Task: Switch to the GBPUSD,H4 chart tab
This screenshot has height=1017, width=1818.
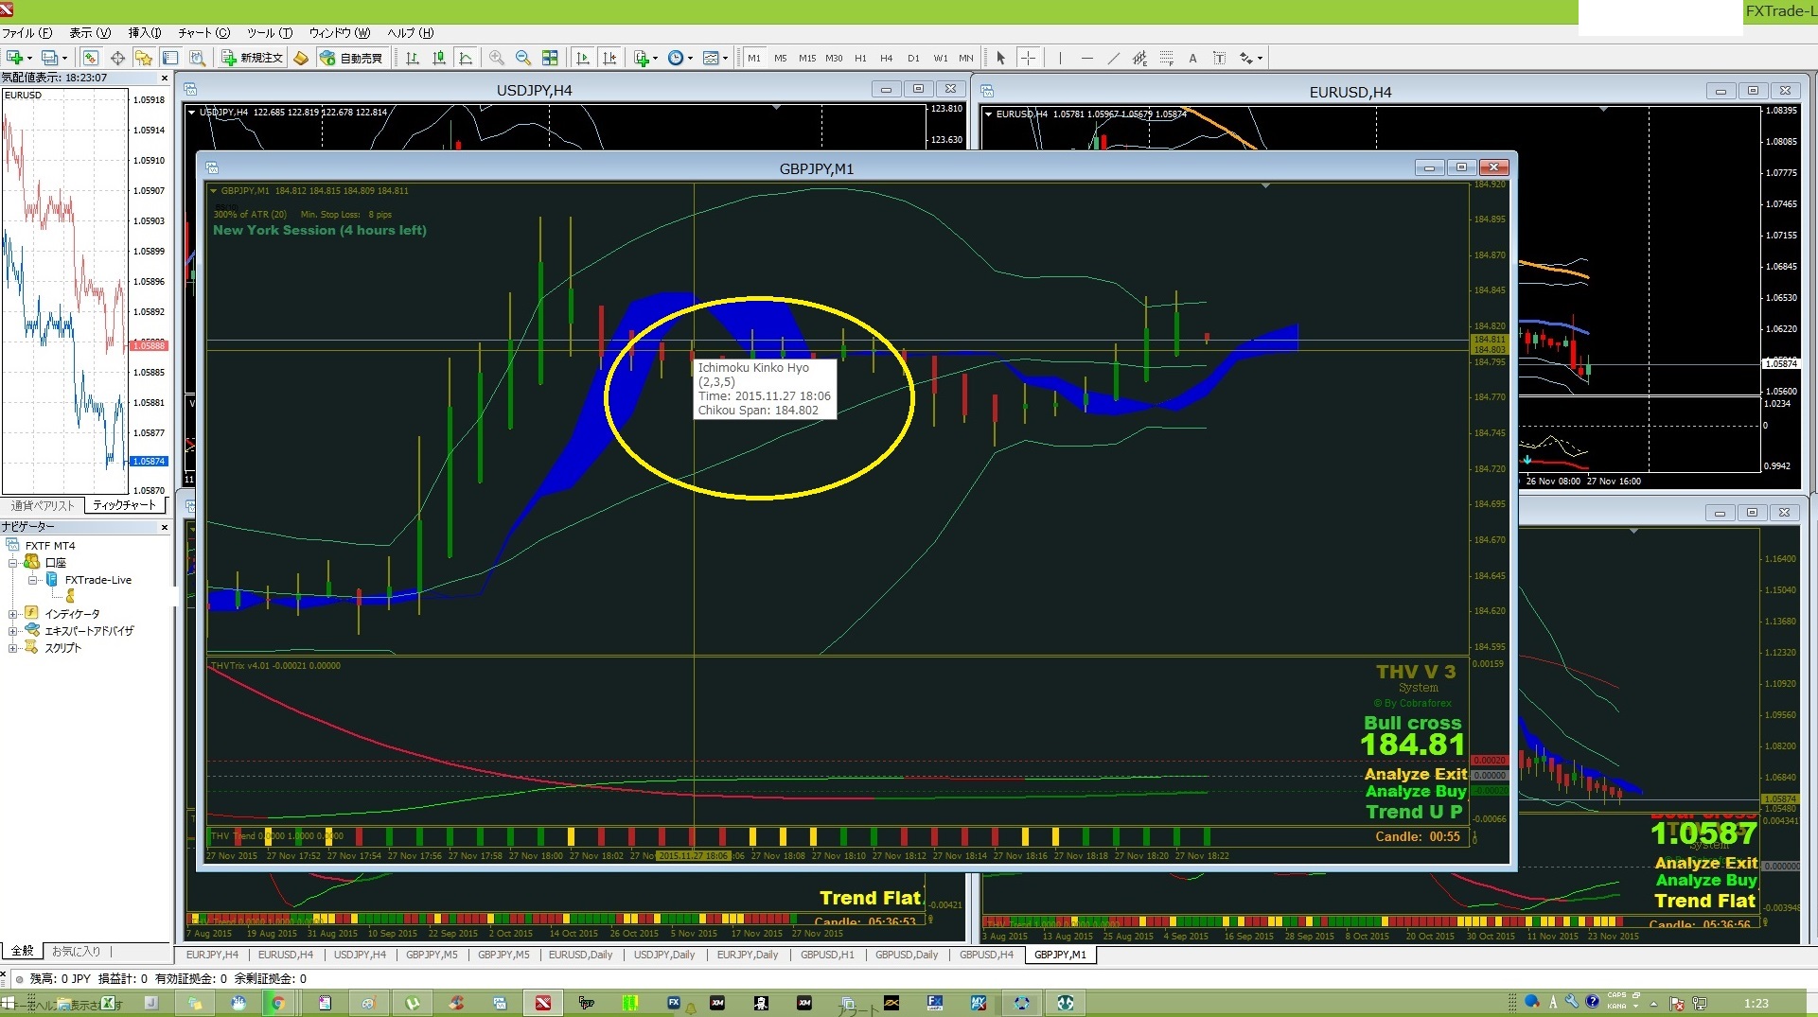Action: 985,956
